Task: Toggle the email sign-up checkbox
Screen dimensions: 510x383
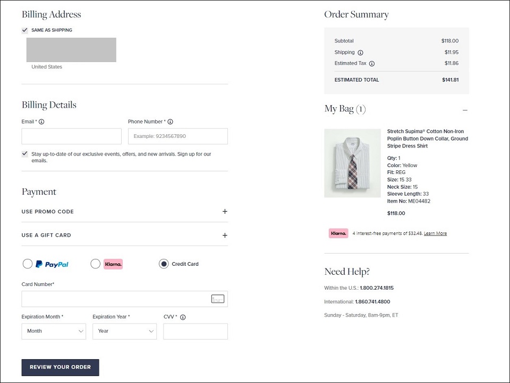Action: click(x=25, y=154)
